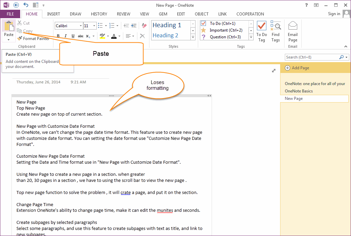Switch to the COOPERATION tab
The image size is (351, 236).
coord(250,14)
